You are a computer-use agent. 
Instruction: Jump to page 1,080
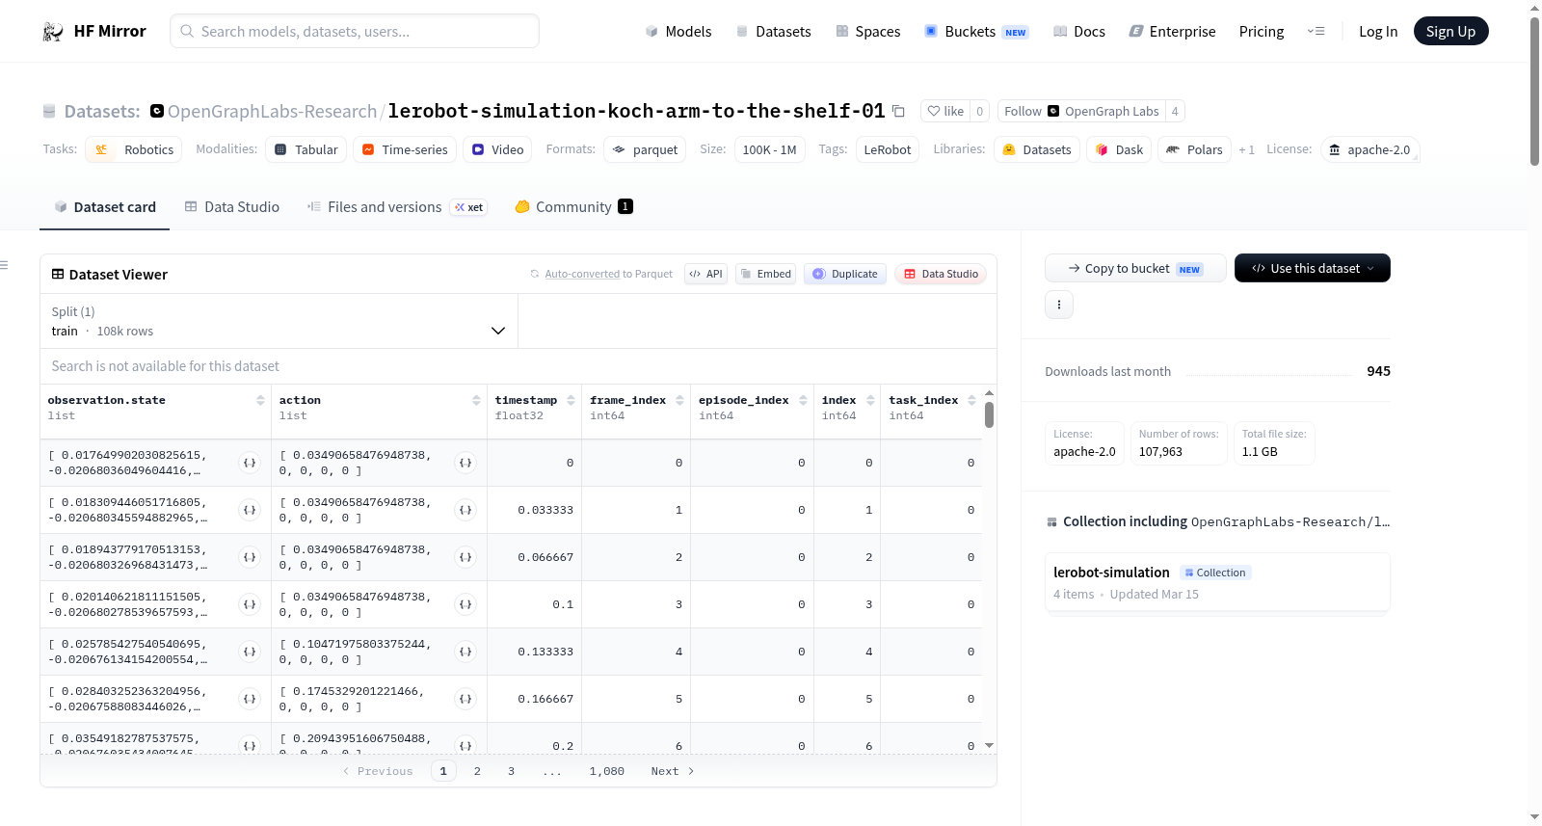(607, 771)
